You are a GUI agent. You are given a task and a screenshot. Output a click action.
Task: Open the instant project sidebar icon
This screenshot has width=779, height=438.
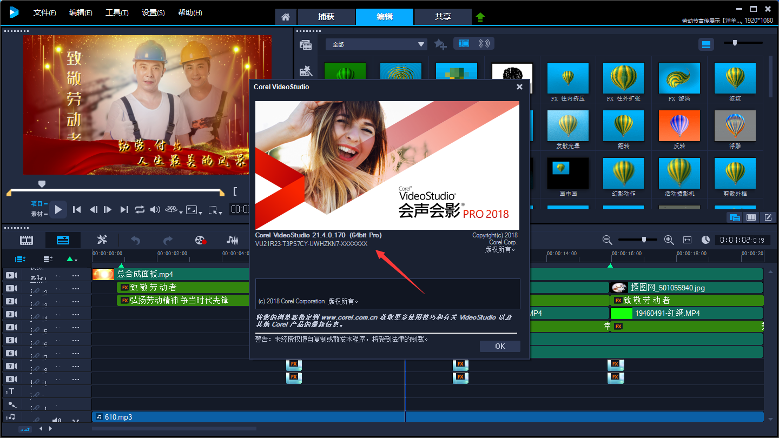click(x=306, y=70)
